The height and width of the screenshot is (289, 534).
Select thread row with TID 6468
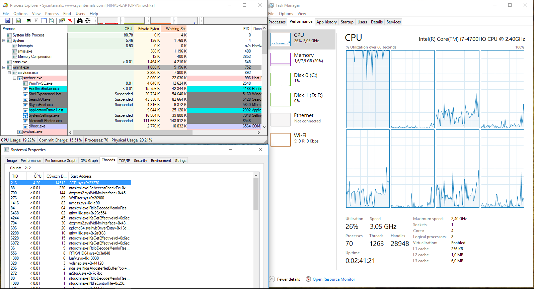point(70,213)
